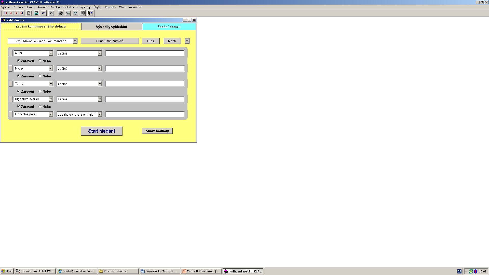
Task: Click Název search text input
Action: 145,68
